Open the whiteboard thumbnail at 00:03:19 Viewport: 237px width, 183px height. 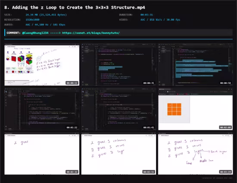pyautogui.click(x=195, y=154)
